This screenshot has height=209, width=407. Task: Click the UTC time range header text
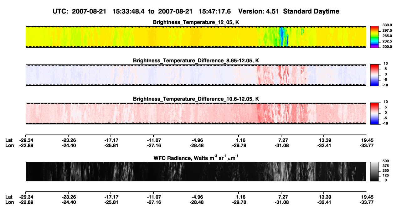142,11
